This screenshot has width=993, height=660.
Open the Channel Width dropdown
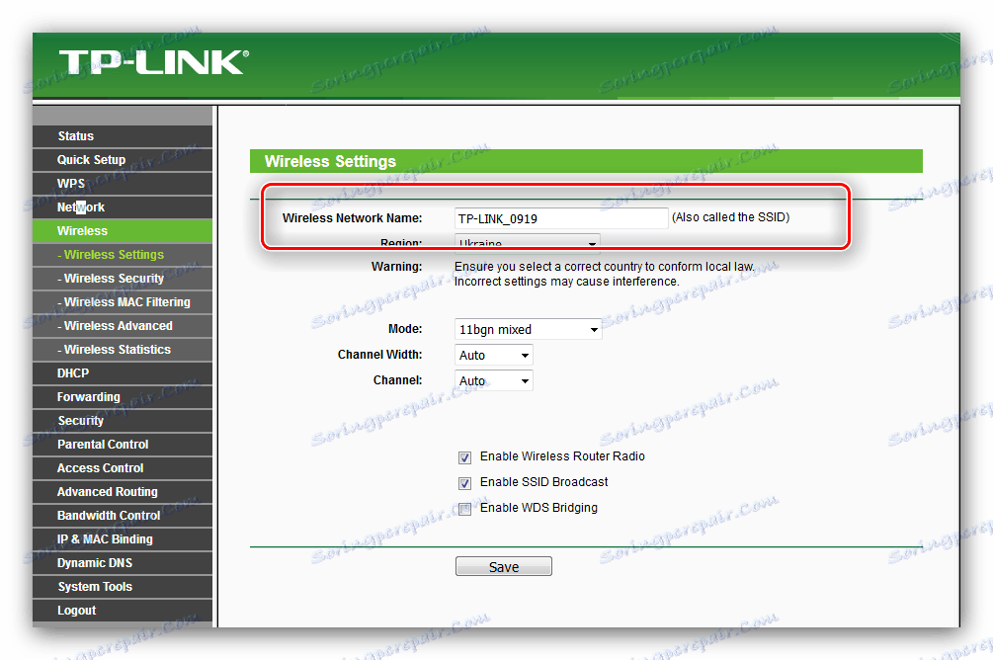[494, 356]
